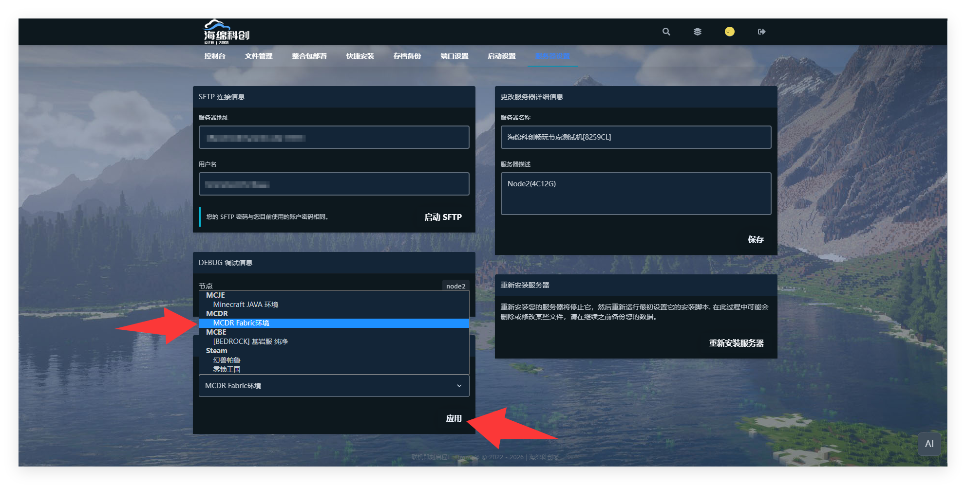Go to the 存档备份 tab

[x=407, y=56]
